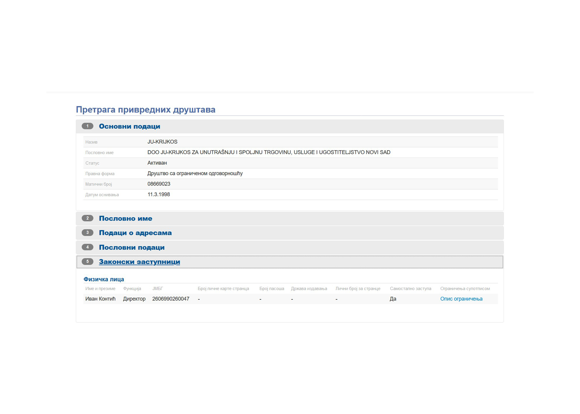The height and width of the screenshot is (414, 580).
Task: Open the Опис ограничења link
Action: (x=461, y=299)
